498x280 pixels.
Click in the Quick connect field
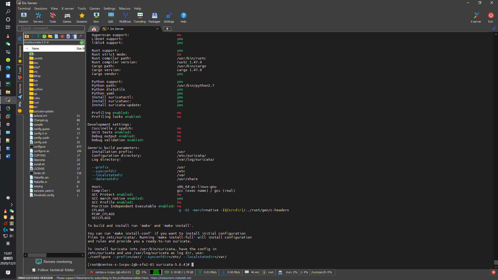pos(51,28)
